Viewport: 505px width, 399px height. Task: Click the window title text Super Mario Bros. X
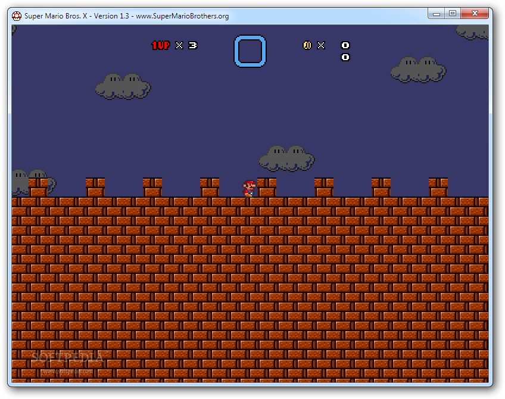56,15
